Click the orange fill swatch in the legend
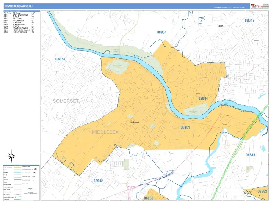 (17, 167)
